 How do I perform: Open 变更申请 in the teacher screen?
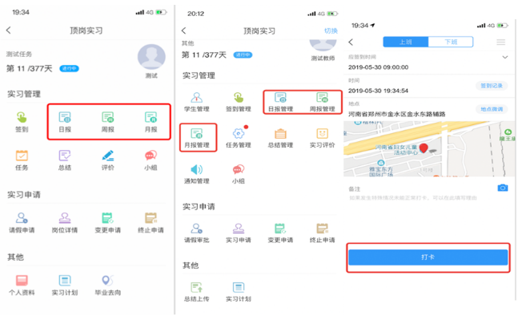click(280, 233)
